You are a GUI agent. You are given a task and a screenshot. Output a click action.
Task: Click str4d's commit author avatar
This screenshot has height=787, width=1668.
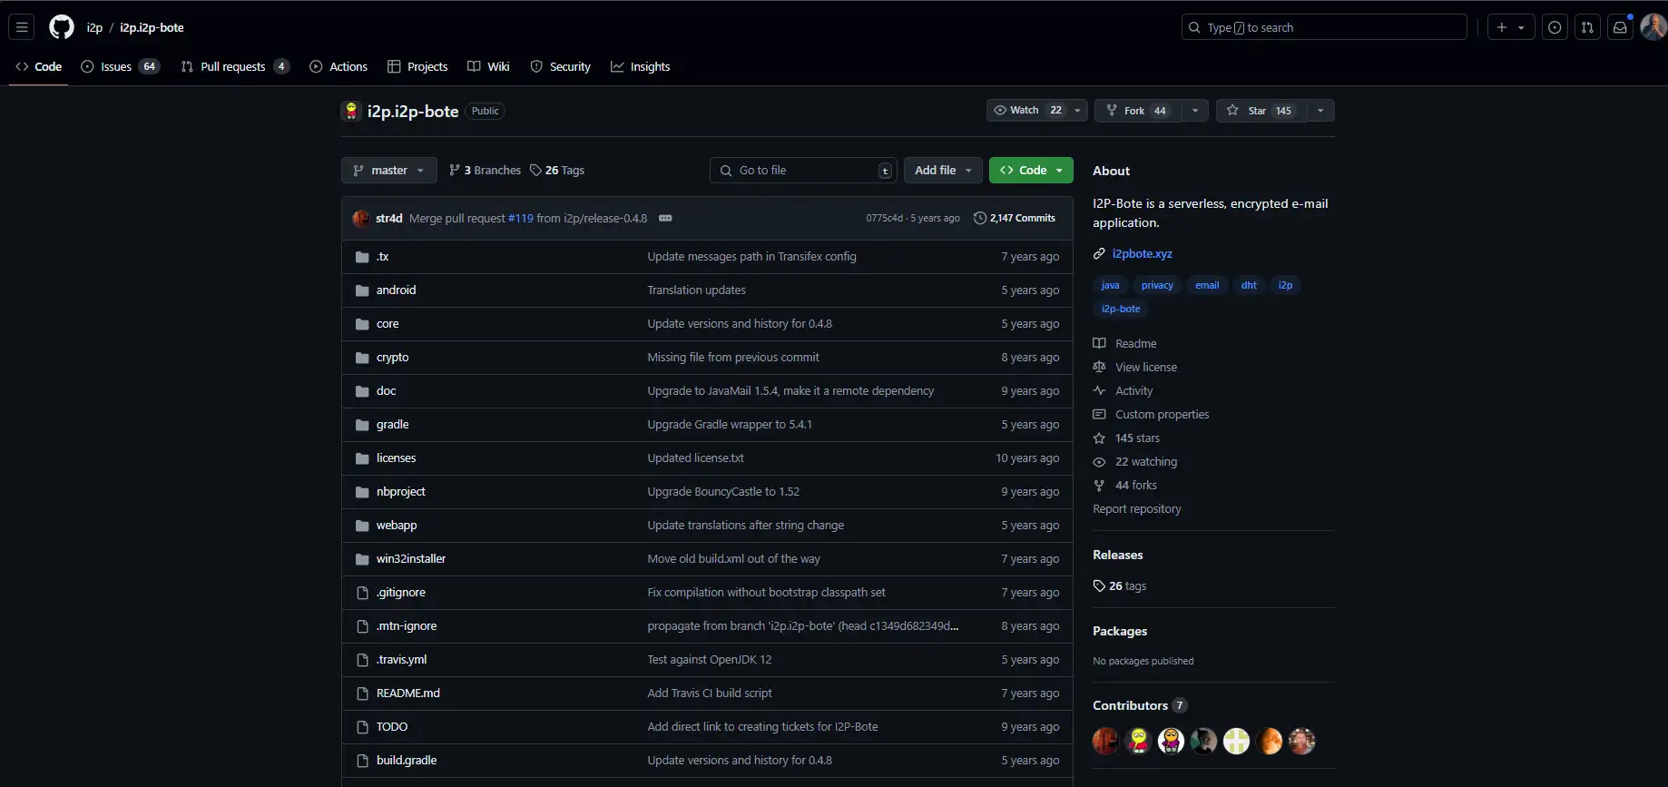click(x=361, y=218)
